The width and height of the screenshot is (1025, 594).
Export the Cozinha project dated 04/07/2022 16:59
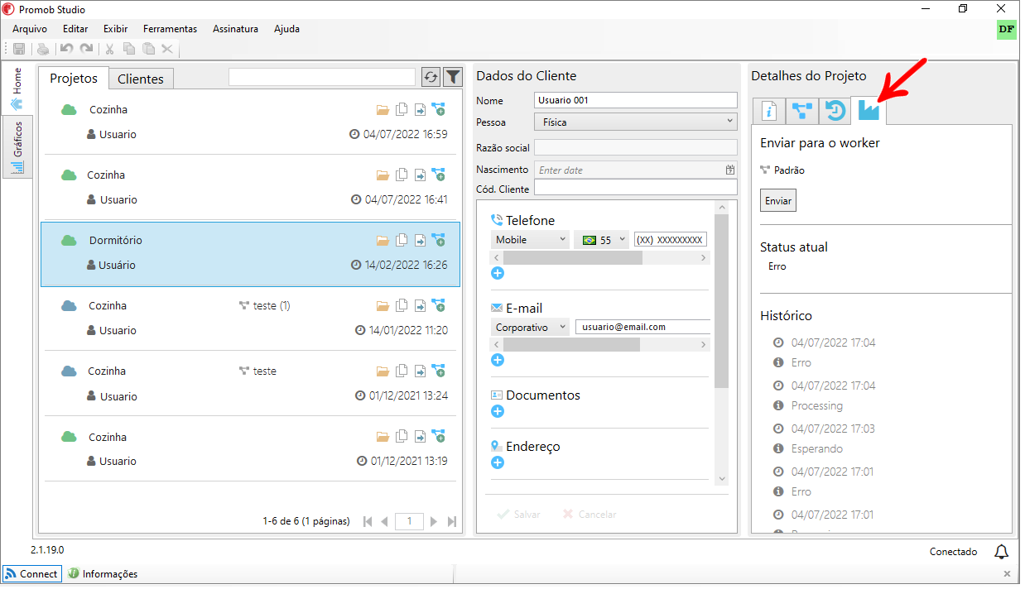420,109
